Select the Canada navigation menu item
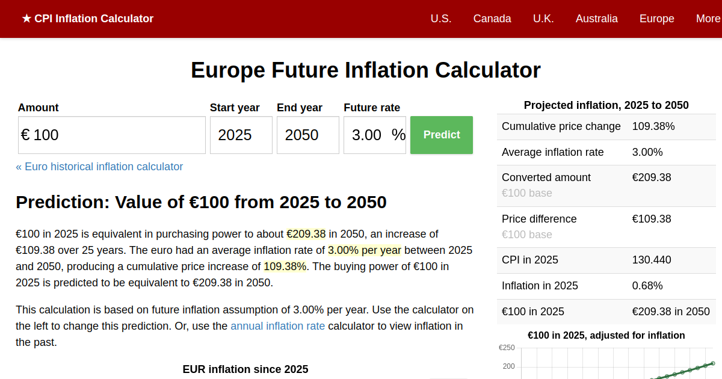The height and width of the screenshot is (379, 722). 492,19
